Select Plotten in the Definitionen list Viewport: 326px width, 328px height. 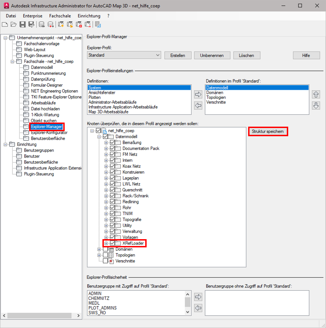point(139,97)
